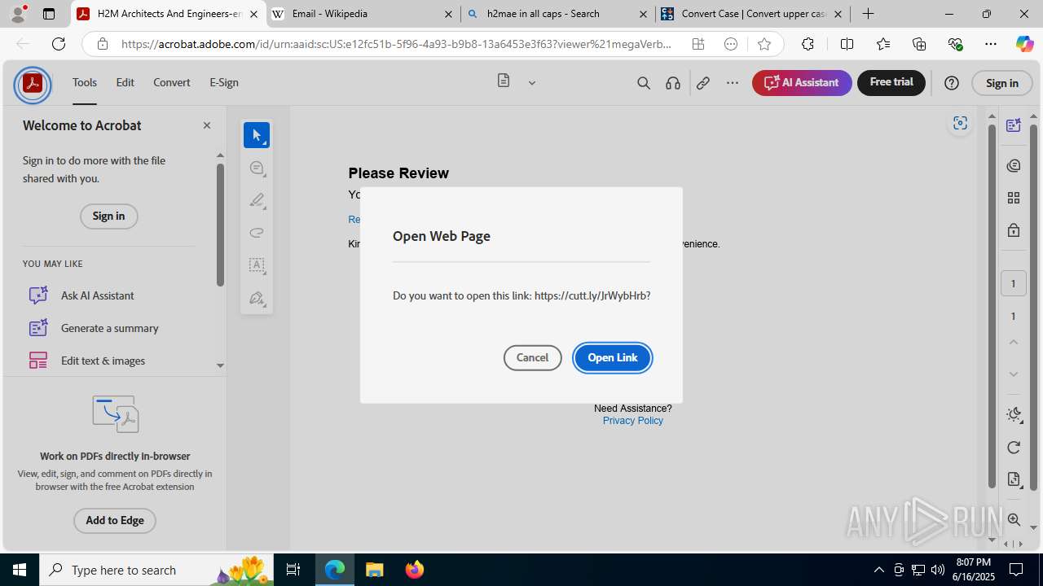Viewport: 1043px width, 586px height.
Task: Open a new browser tab
Action: pos(869,14)
